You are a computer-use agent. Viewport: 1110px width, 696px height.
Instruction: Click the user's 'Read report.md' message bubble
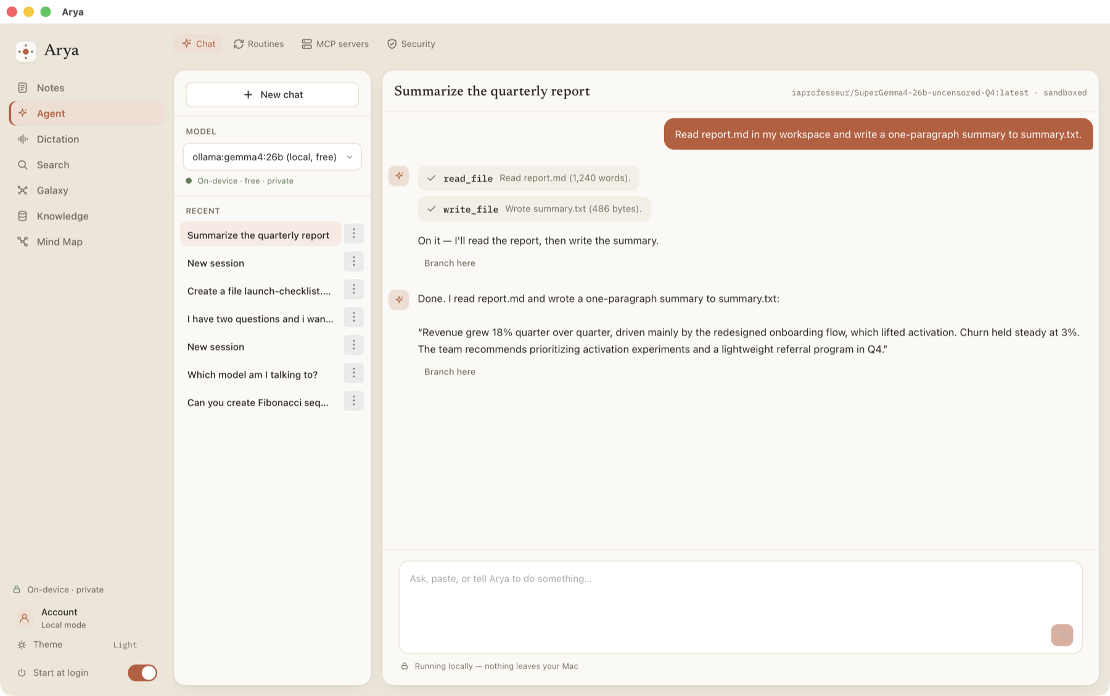(x=878, y=134)
